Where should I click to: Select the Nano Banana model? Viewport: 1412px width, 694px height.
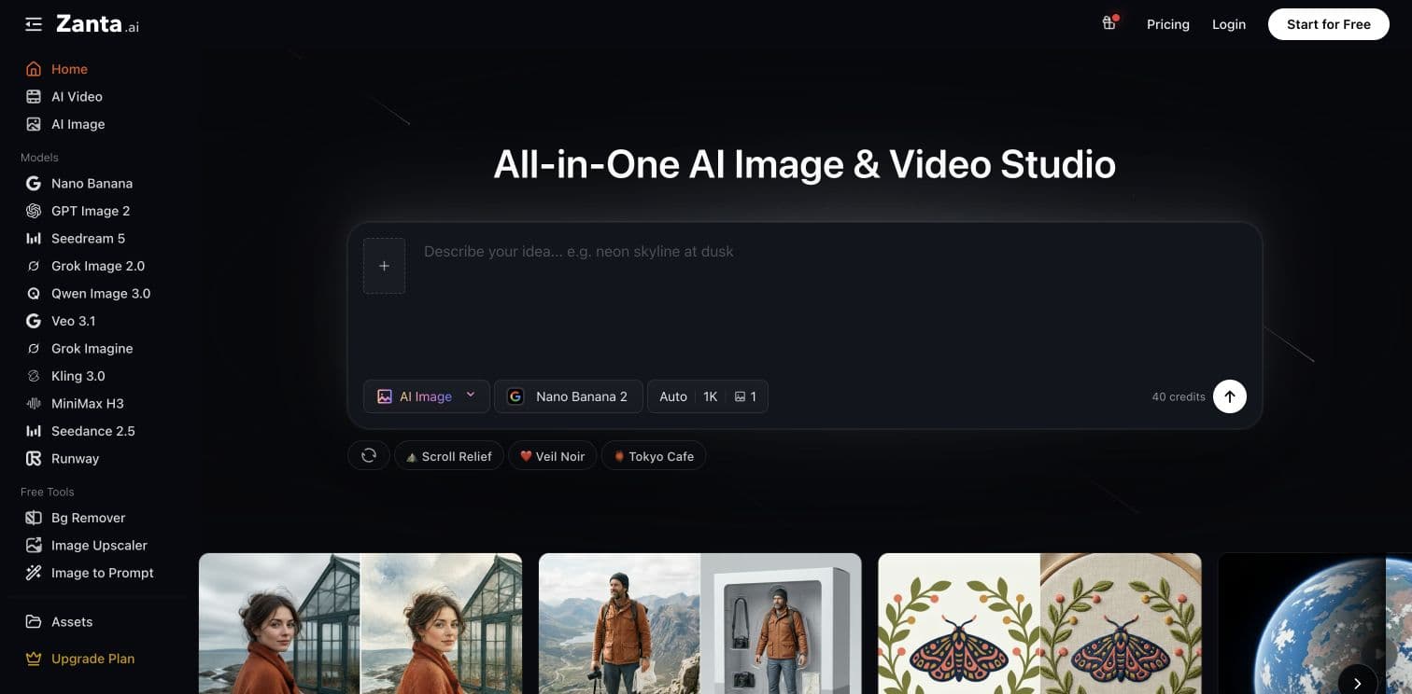click(93, 184)
